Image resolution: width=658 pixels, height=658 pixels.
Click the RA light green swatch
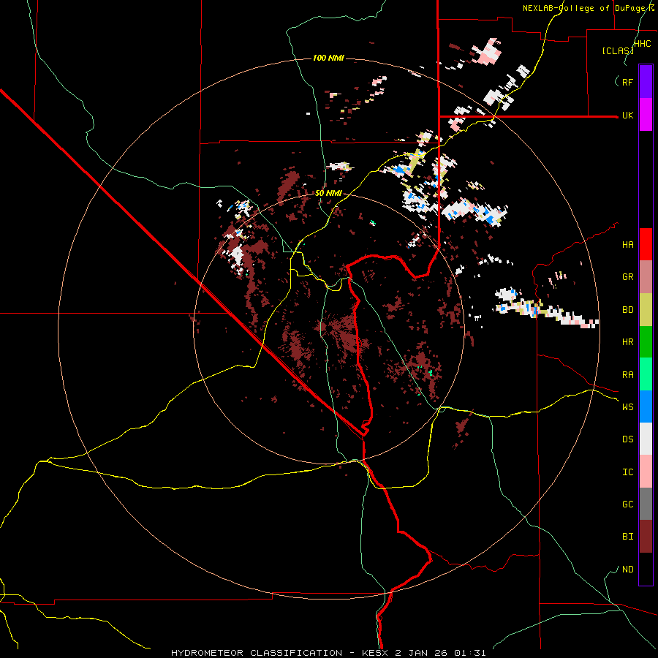pyautogui.click(x=646, y=374)
